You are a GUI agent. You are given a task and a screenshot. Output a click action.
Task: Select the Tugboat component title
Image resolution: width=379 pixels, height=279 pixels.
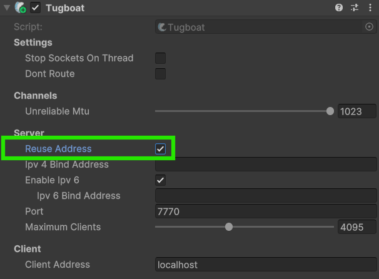65,8
